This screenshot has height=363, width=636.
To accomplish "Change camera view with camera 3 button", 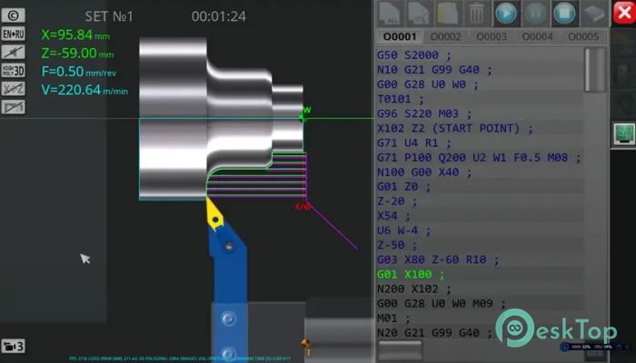I will coord(13,347).
